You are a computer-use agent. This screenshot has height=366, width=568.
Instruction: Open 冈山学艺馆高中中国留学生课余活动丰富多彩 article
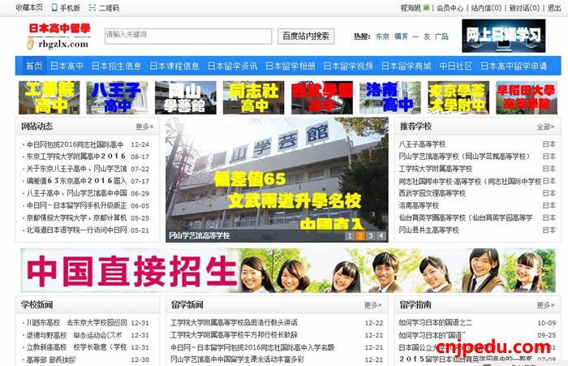[x=237, y=360]
